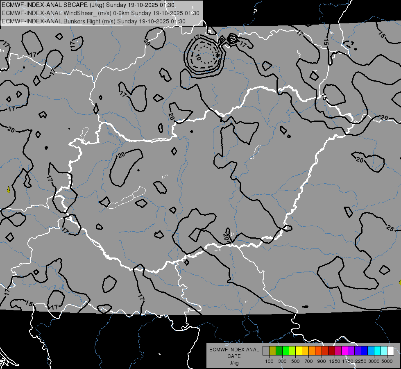
Task: Select the pure yellow legend swatch
Action: 299,351
